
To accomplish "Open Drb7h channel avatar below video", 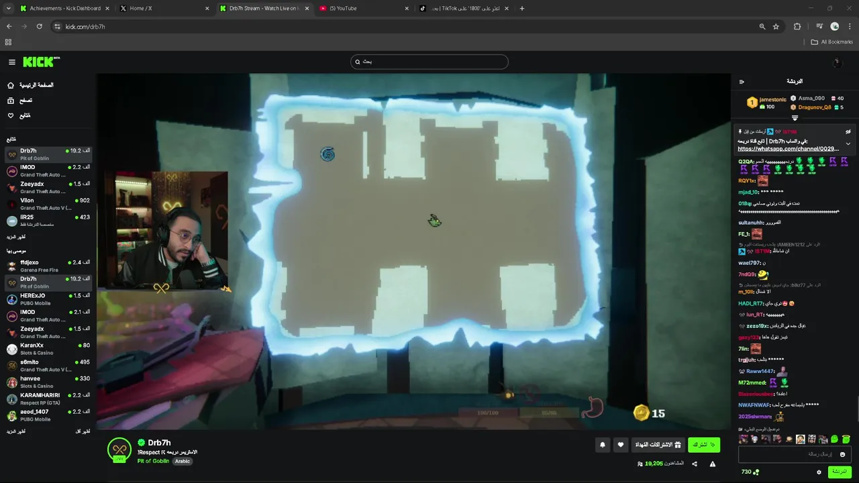I will [x=119, y=449].
